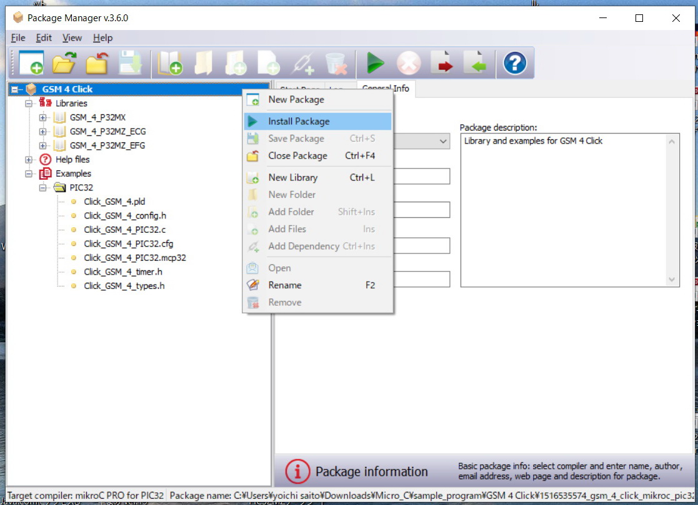Image resolution: width=698 pixels, height=505 pixels.
Task: Click the Help files question-mark tree icon
Action: pyautogui.click(x=46, y=159)
